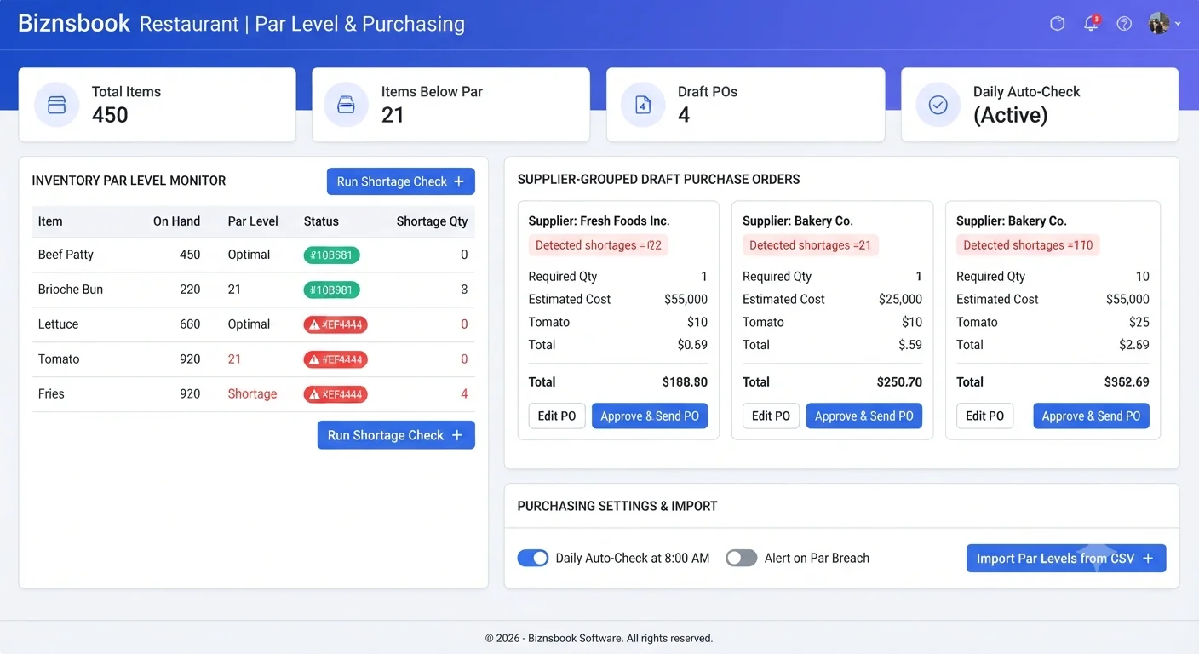Click the Lettuce red warning badge
The height and width of the screenshot is (654, 1199).
click(x=336, y=324)
